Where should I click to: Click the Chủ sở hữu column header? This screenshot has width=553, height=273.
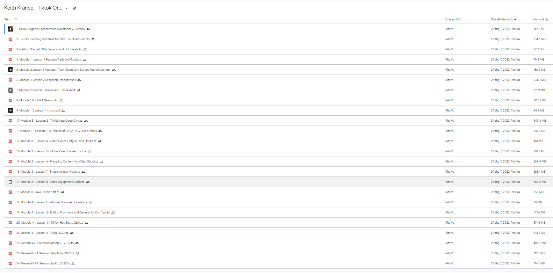tap(453, 19)
